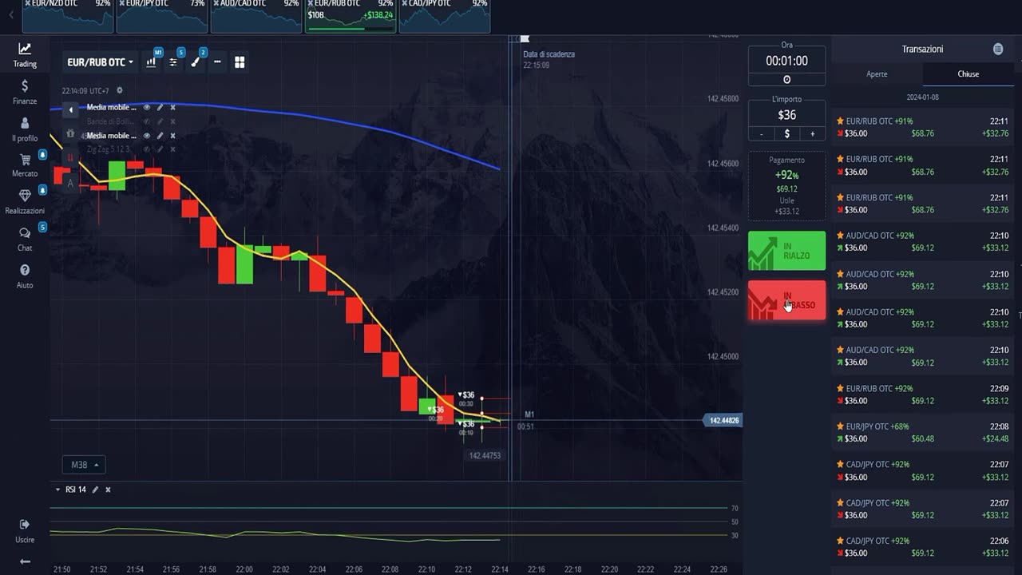Open the Mercato shop

25,165
